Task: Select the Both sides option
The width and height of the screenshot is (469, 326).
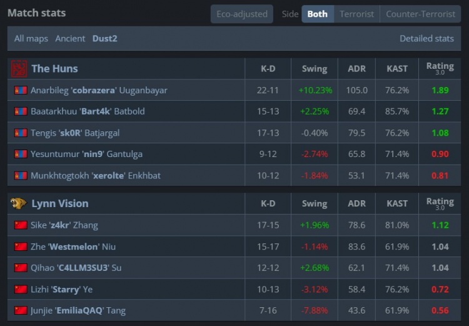Action: tap(317, 14)
